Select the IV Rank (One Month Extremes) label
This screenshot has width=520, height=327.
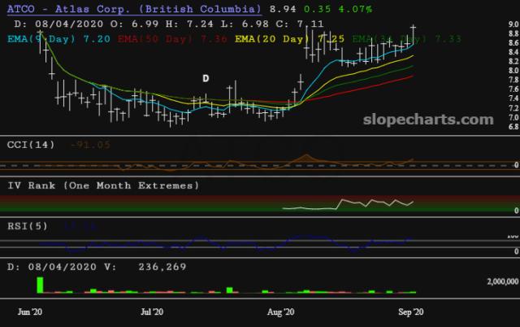click(x=103, y=185)
